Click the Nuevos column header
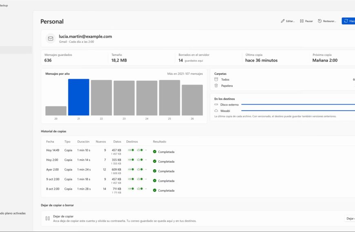Screen dimensions: 355x232 [101, 142]
